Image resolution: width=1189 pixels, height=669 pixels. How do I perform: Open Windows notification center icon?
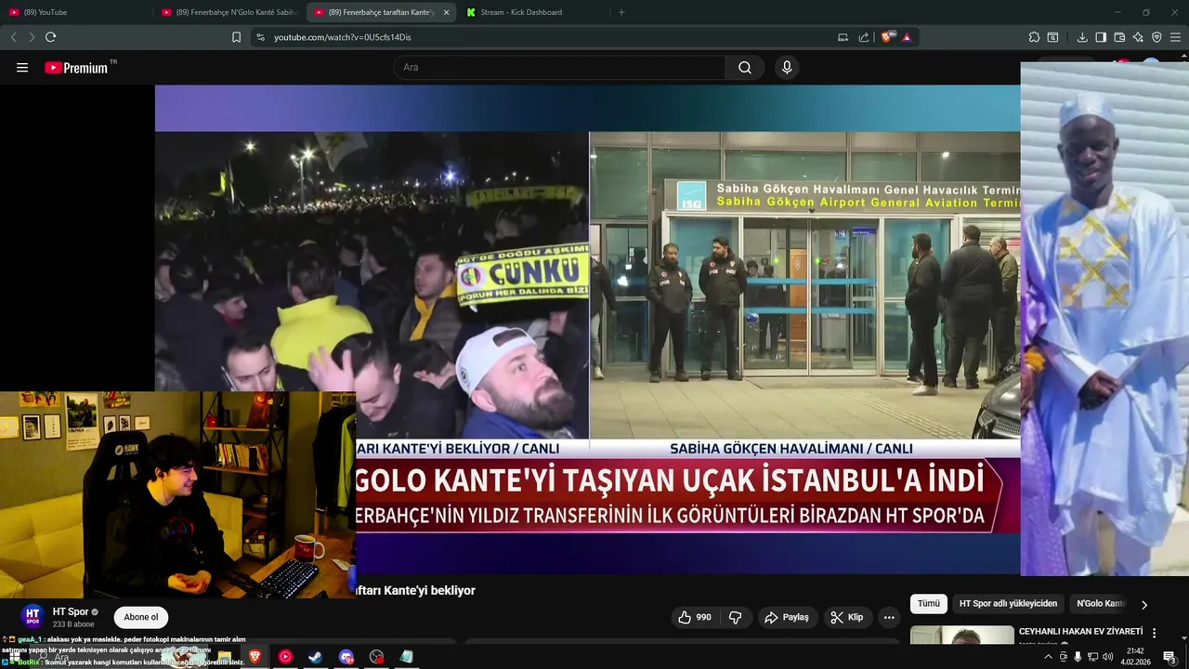pos(1170,657)
